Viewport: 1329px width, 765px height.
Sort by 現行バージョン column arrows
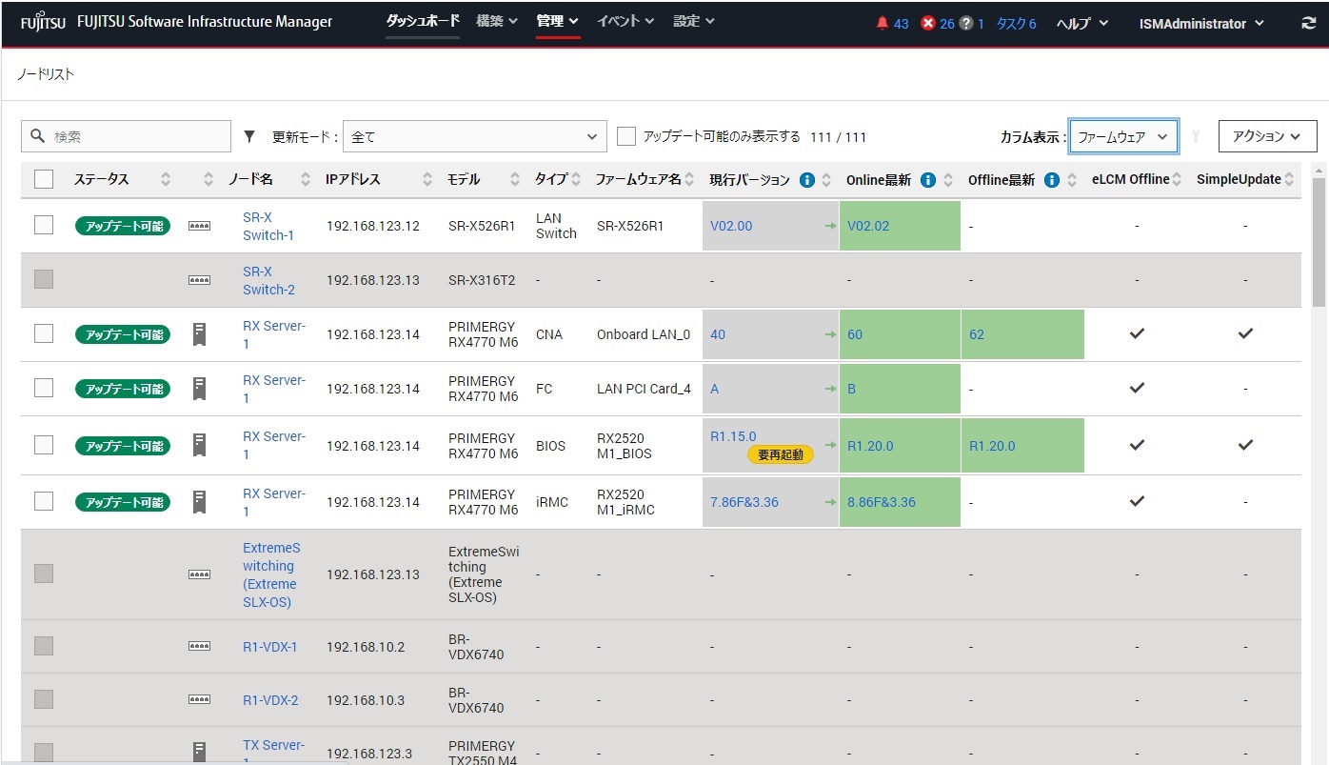click(826, 179)
